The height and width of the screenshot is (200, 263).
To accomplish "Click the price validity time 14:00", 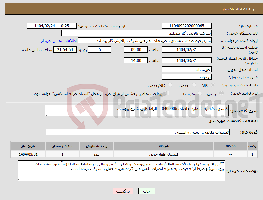I will coord(136,60).
